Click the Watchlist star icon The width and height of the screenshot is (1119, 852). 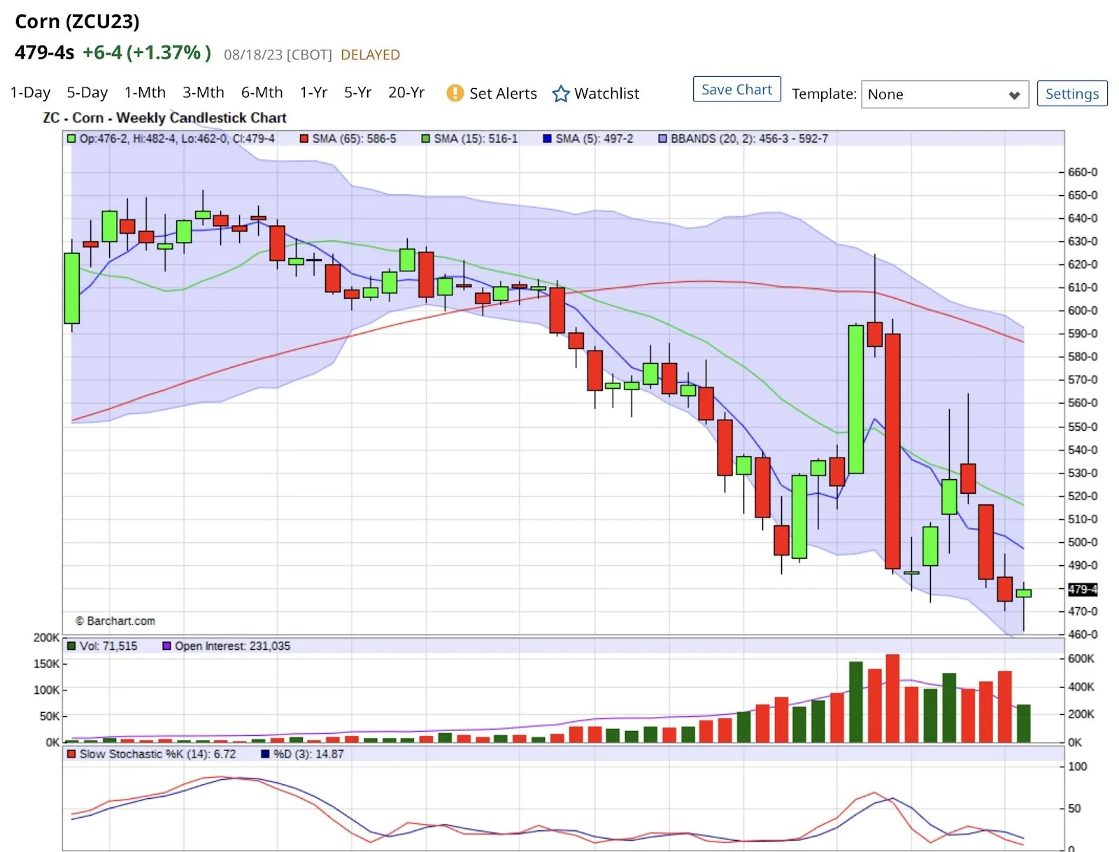[x=561, y=94]
